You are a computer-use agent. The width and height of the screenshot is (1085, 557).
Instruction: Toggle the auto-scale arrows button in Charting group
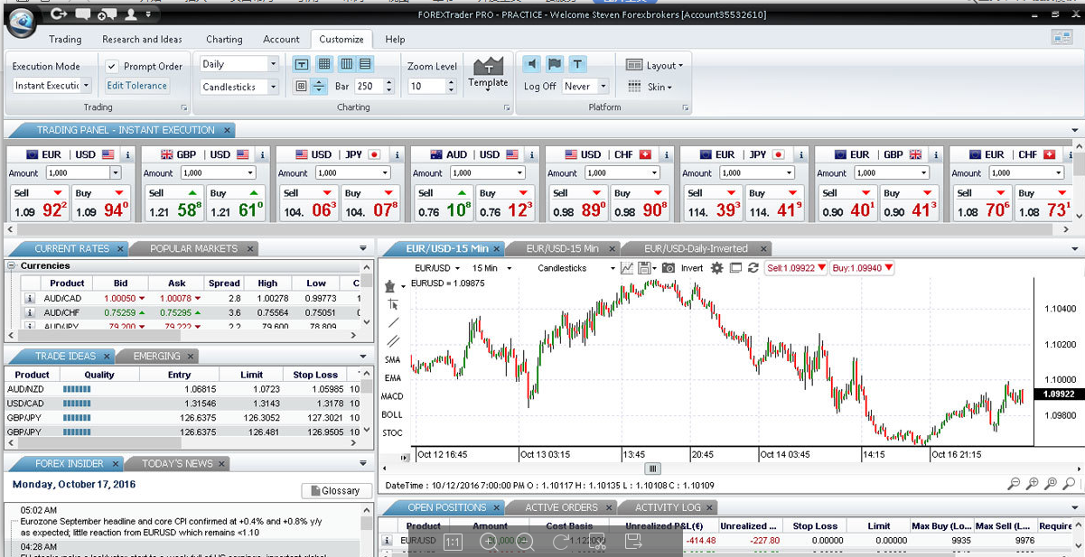[318, 87]
